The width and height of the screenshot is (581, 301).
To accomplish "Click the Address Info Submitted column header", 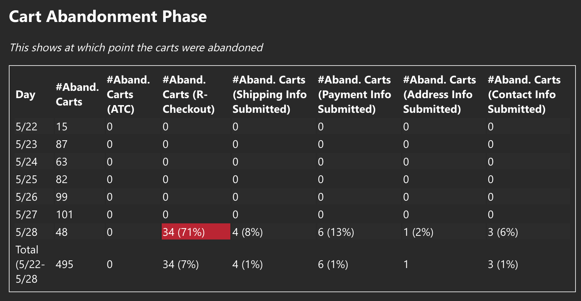I will [x=439, y=94].
